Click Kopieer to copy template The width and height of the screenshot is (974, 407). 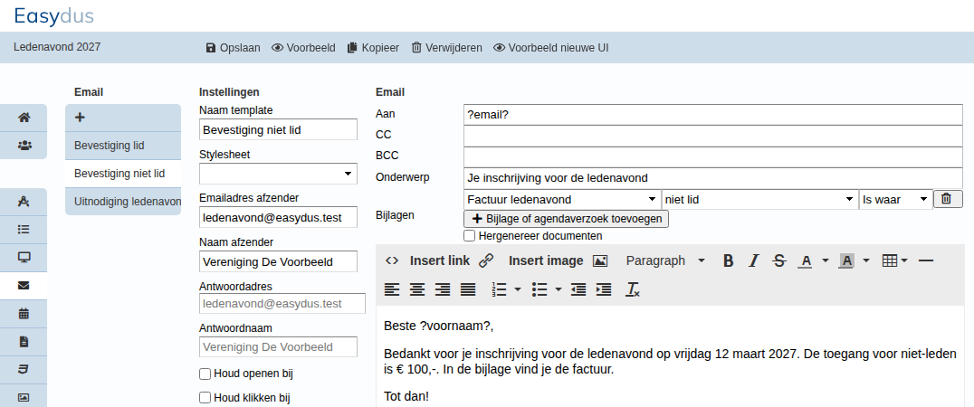click(373, 48)
